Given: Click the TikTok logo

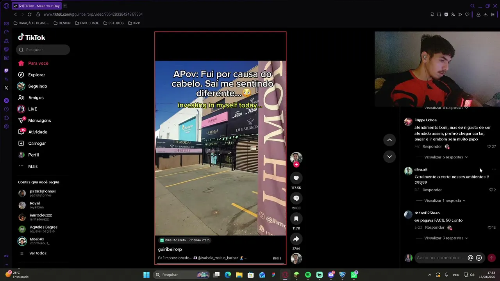Looking at the screenshot, I should point(32,37).
